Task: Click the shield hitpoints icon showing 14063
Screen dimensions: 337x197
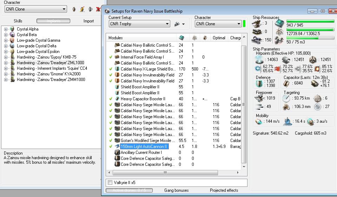Action: (259, 60)
